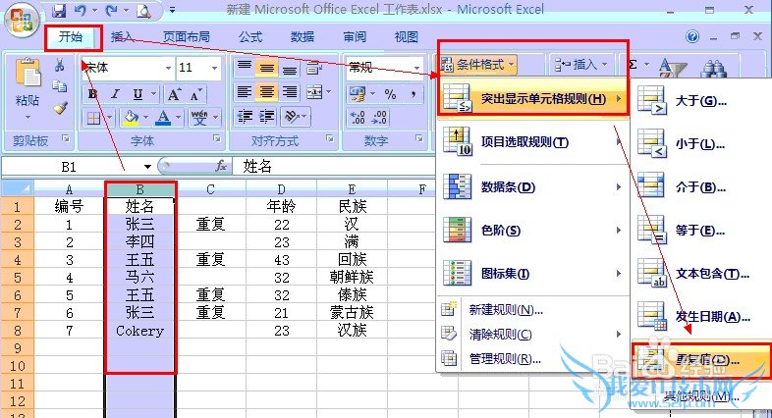Toggle wrap text in cells
The height and width of the screenshot is (418, 772).
(313, 69)
